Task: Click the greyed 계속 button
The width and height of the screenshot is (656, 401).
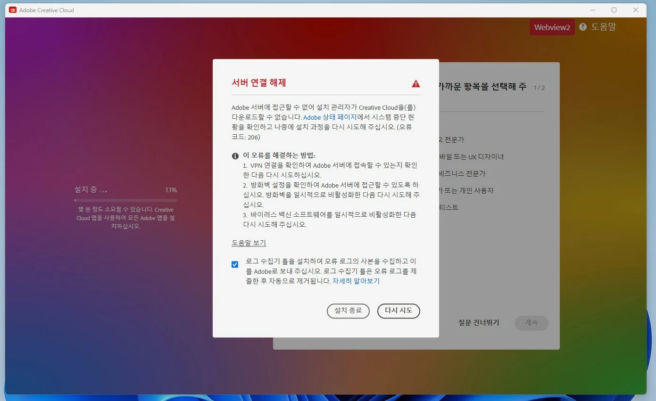Action: tap(531, 323)
